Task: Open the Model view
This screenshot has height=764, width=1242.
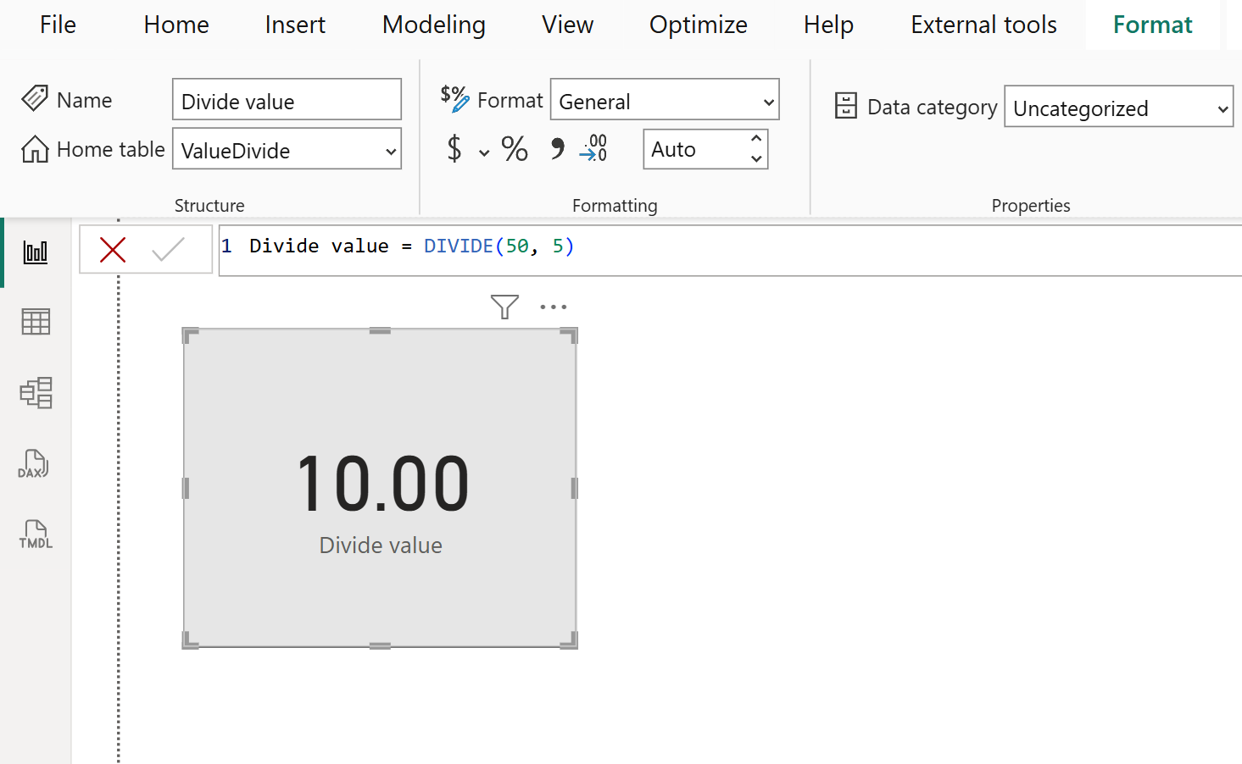Action: coord(35,393)
